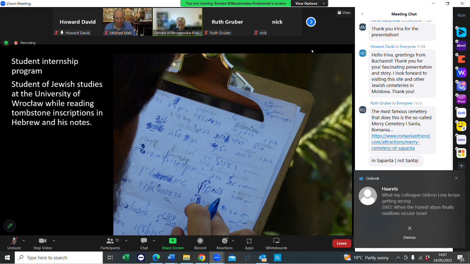Image resolution: width=470 pixels, height=264 pixels.
Task: Unpin Howard David's video tile
Action: (x=62, y=33)
